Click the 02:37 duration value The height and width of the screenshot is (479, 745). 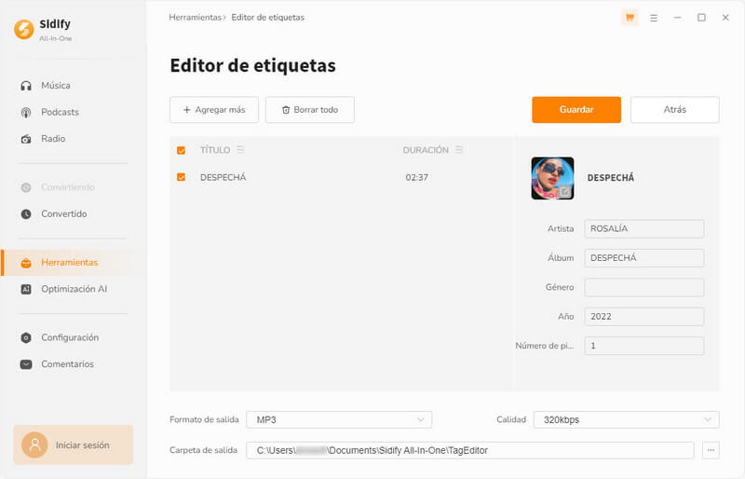[x=416, y=177]
